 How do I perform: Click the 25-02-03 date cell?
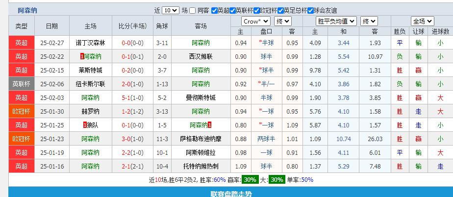pos(52,98)
